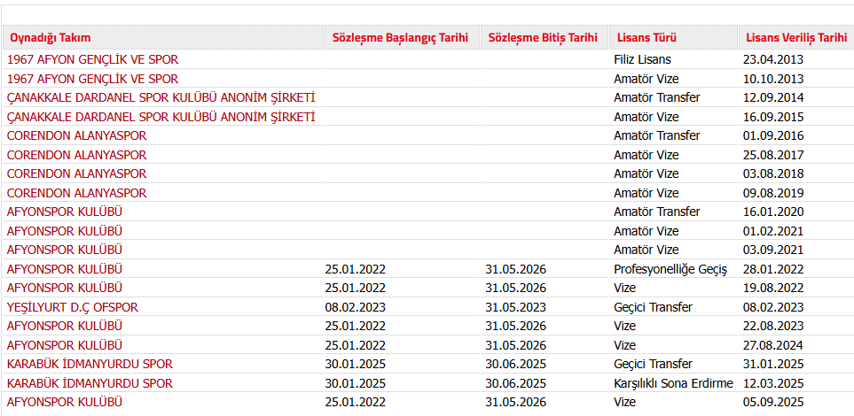Open AFYONSPOR KULÜBÜ in the 01.02.2021 row
This screenshot has height=416, width=854.
[x=65, y=231]
